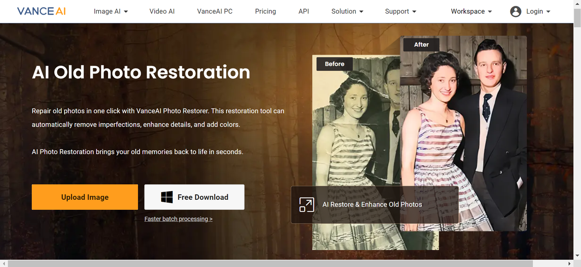The image size is (581, 267).
Task: Click the Upload Image button
Action: (x=85, y=197)
